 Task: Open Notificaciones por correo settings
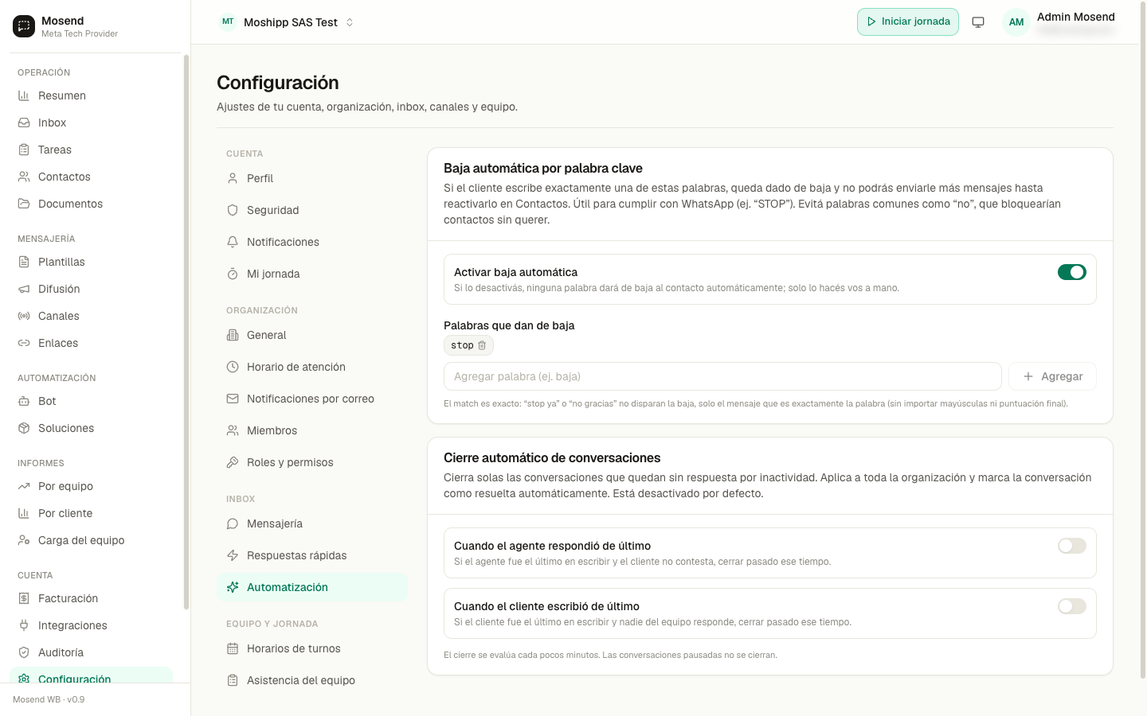coord(312,399)
